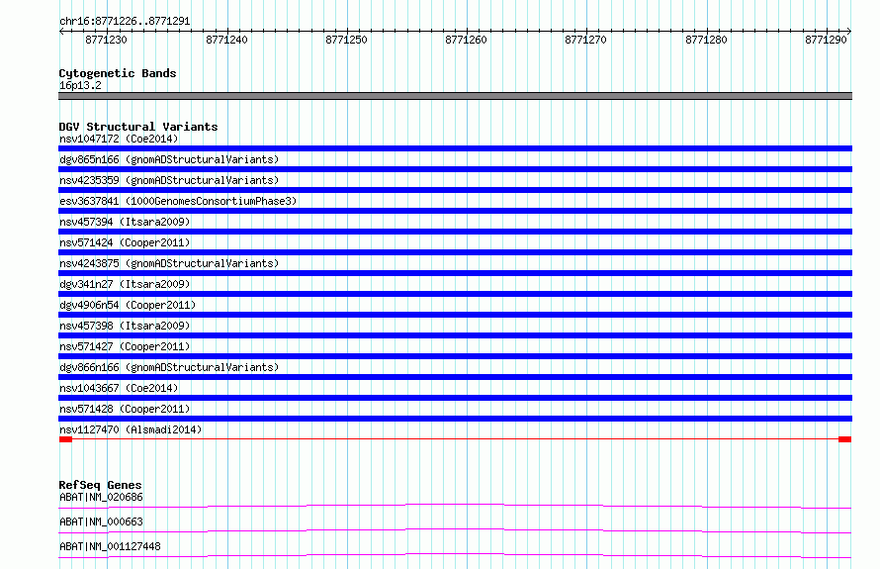
Task: Open variant dgv865n166 (gnomADStructuralVariants)
Action: coord(169,159)
